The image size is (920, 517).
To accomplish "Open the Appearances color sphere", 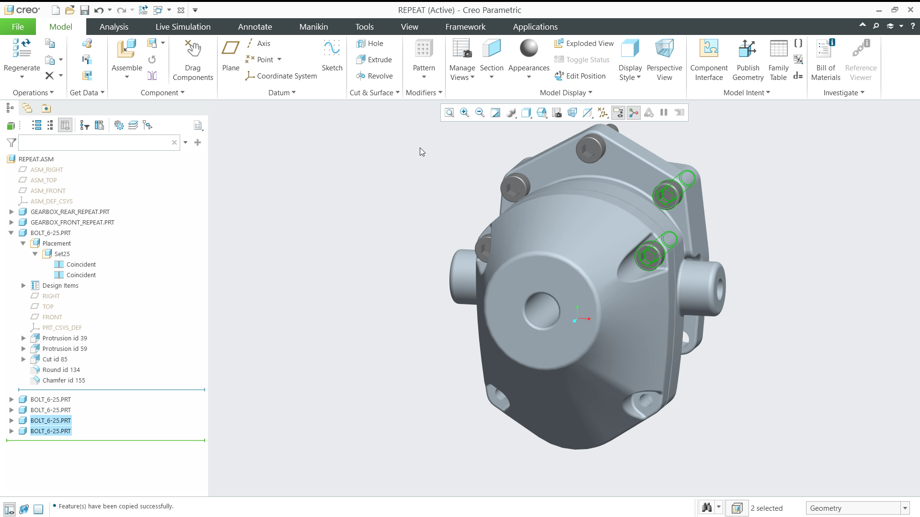I will pos(529,48).
